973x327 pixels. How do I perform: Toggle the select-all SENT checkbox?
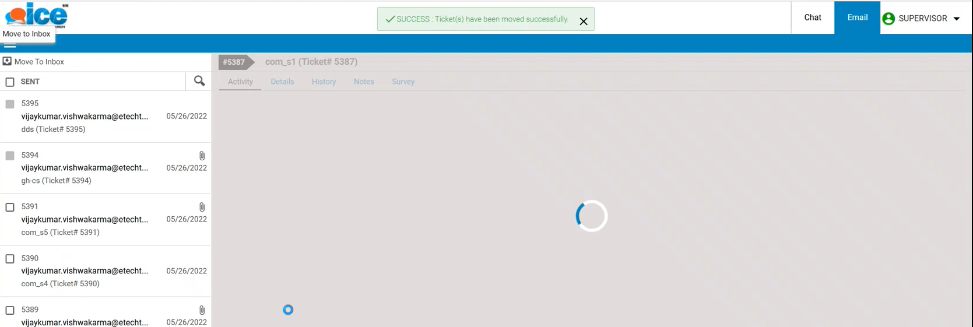[10, 82]
